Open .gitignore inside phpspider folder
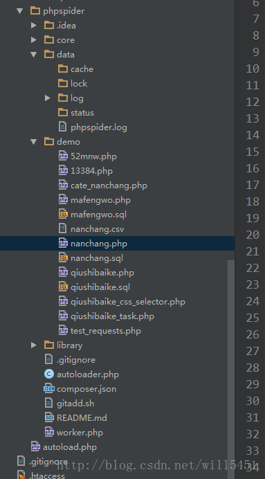 [76, 360]
